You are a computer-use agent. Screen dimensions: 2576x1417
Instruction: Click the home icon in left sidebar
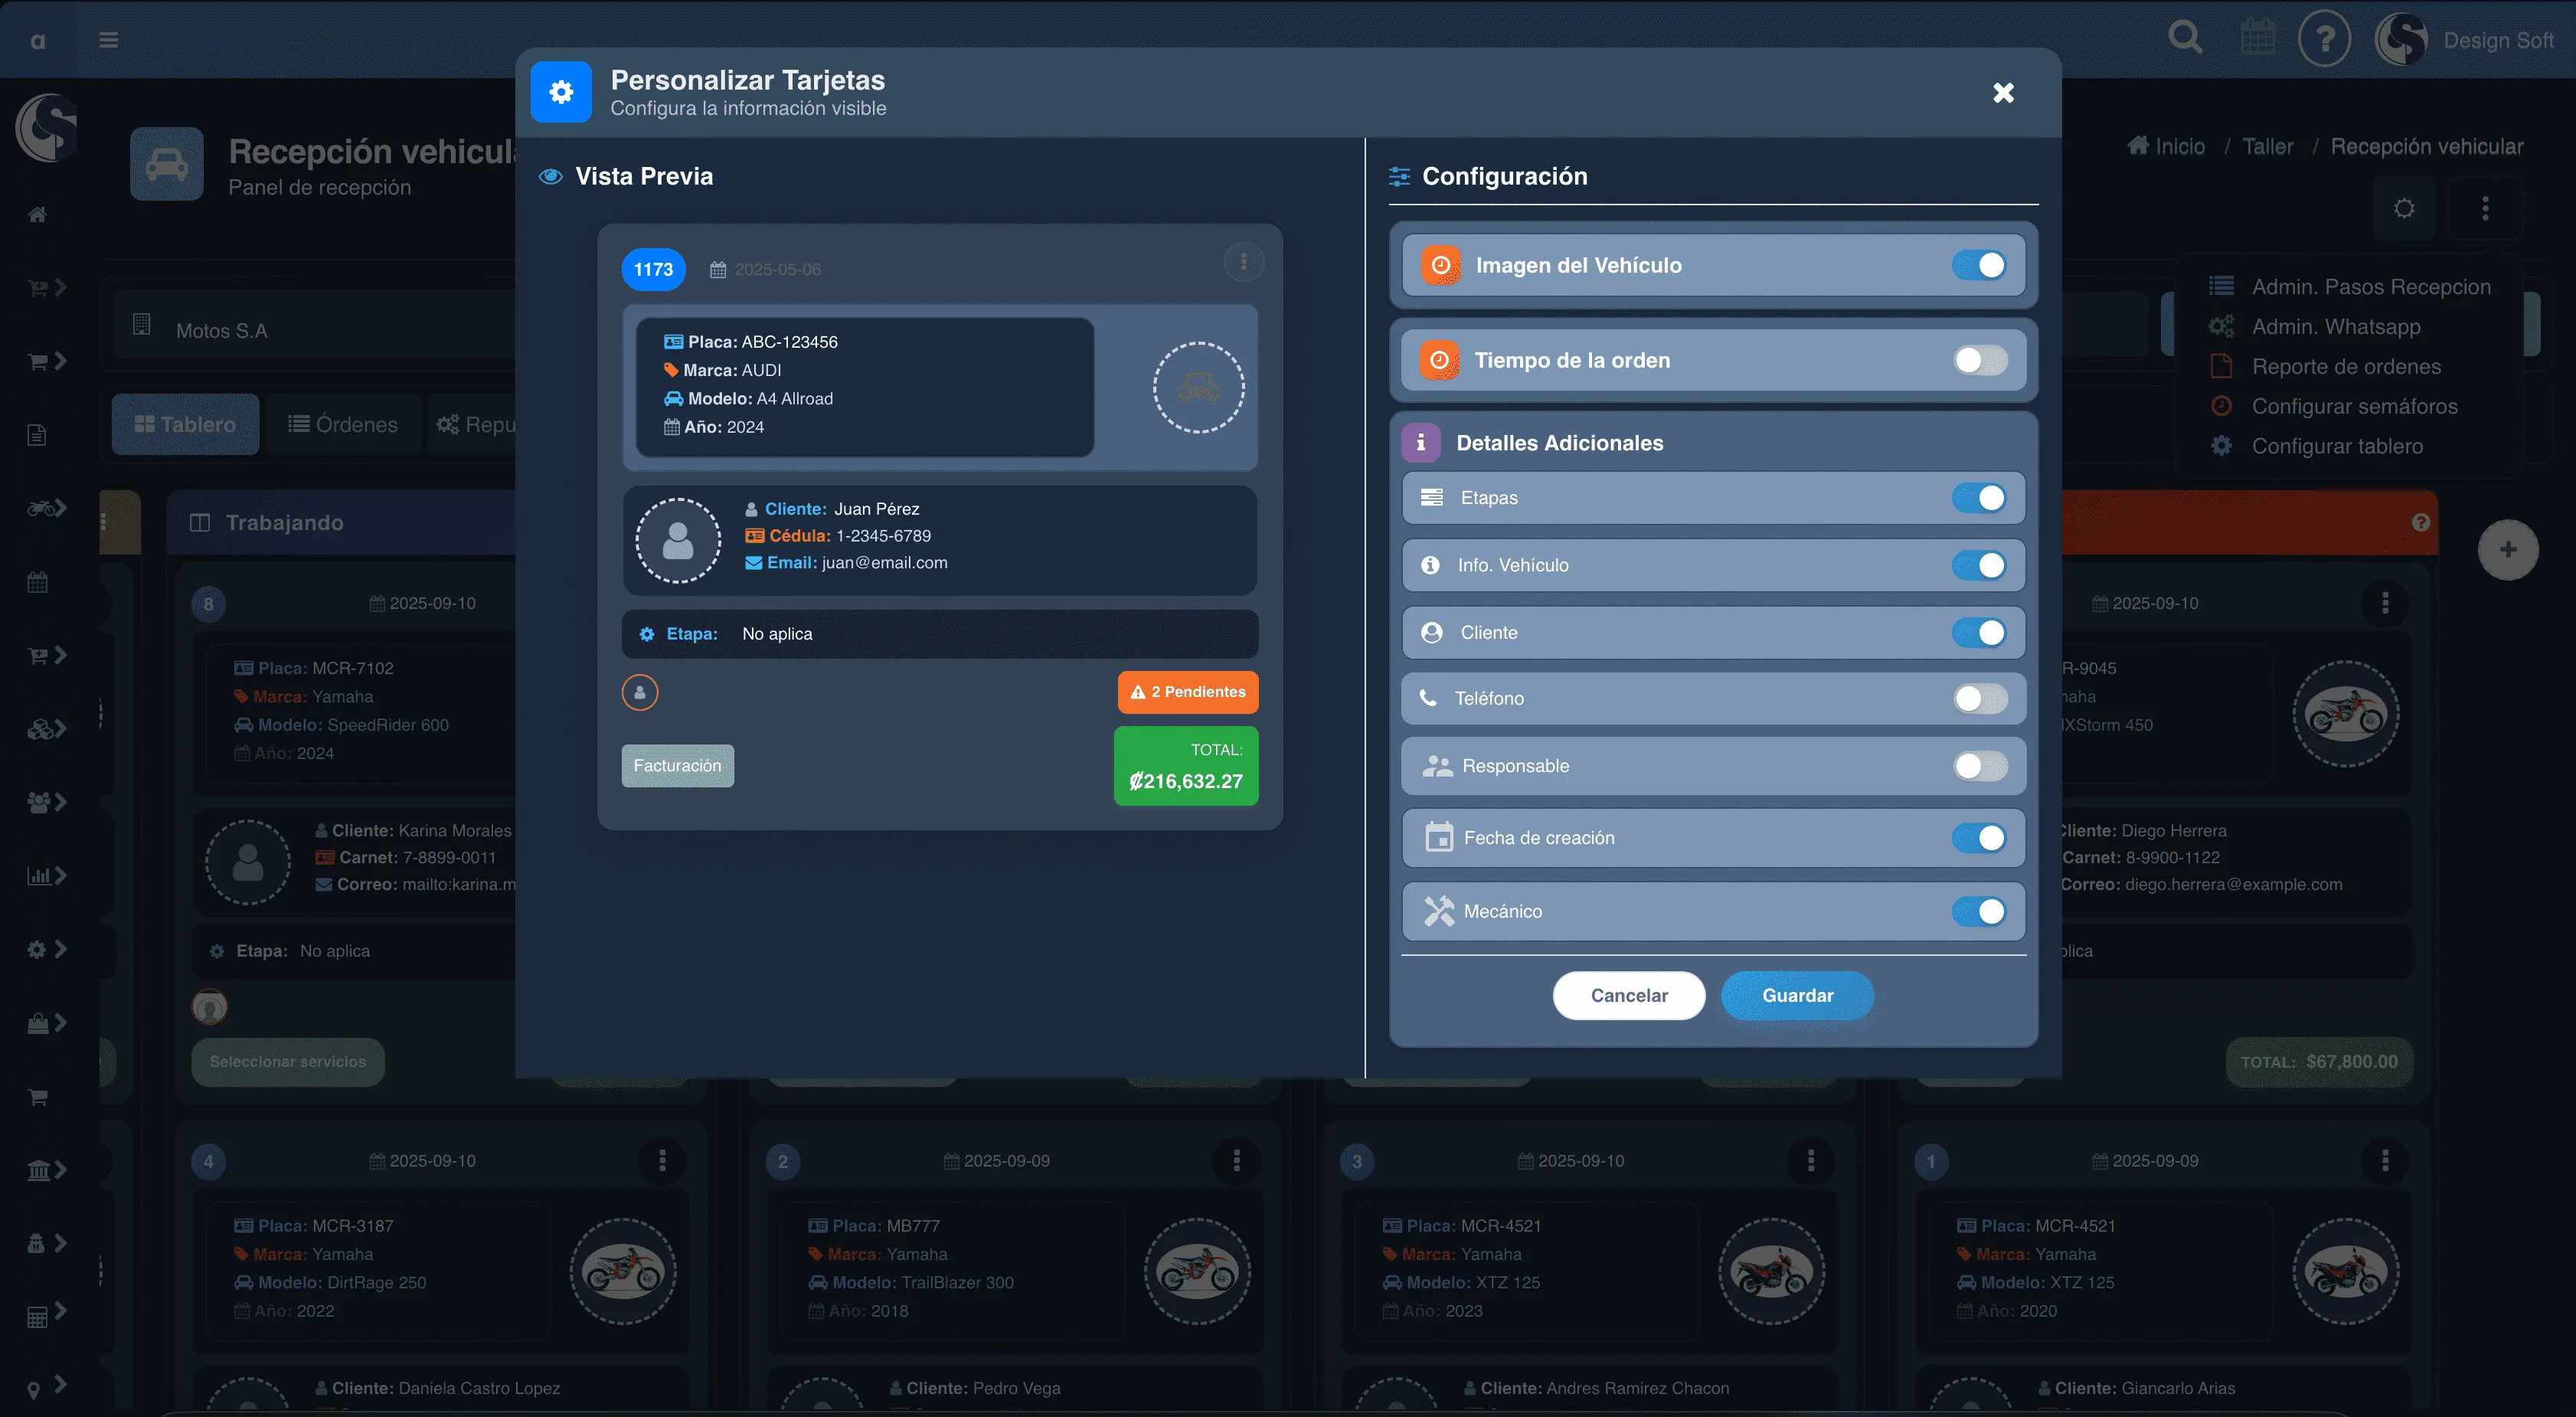(38, 214)
